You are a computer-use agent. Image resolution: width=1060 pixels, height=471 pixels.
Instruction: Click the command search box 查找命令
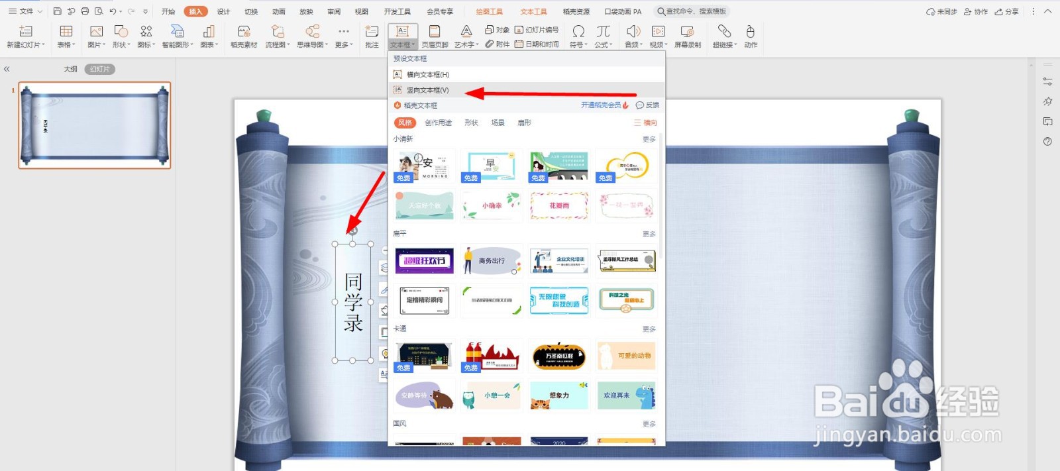[x=691, y=11]
